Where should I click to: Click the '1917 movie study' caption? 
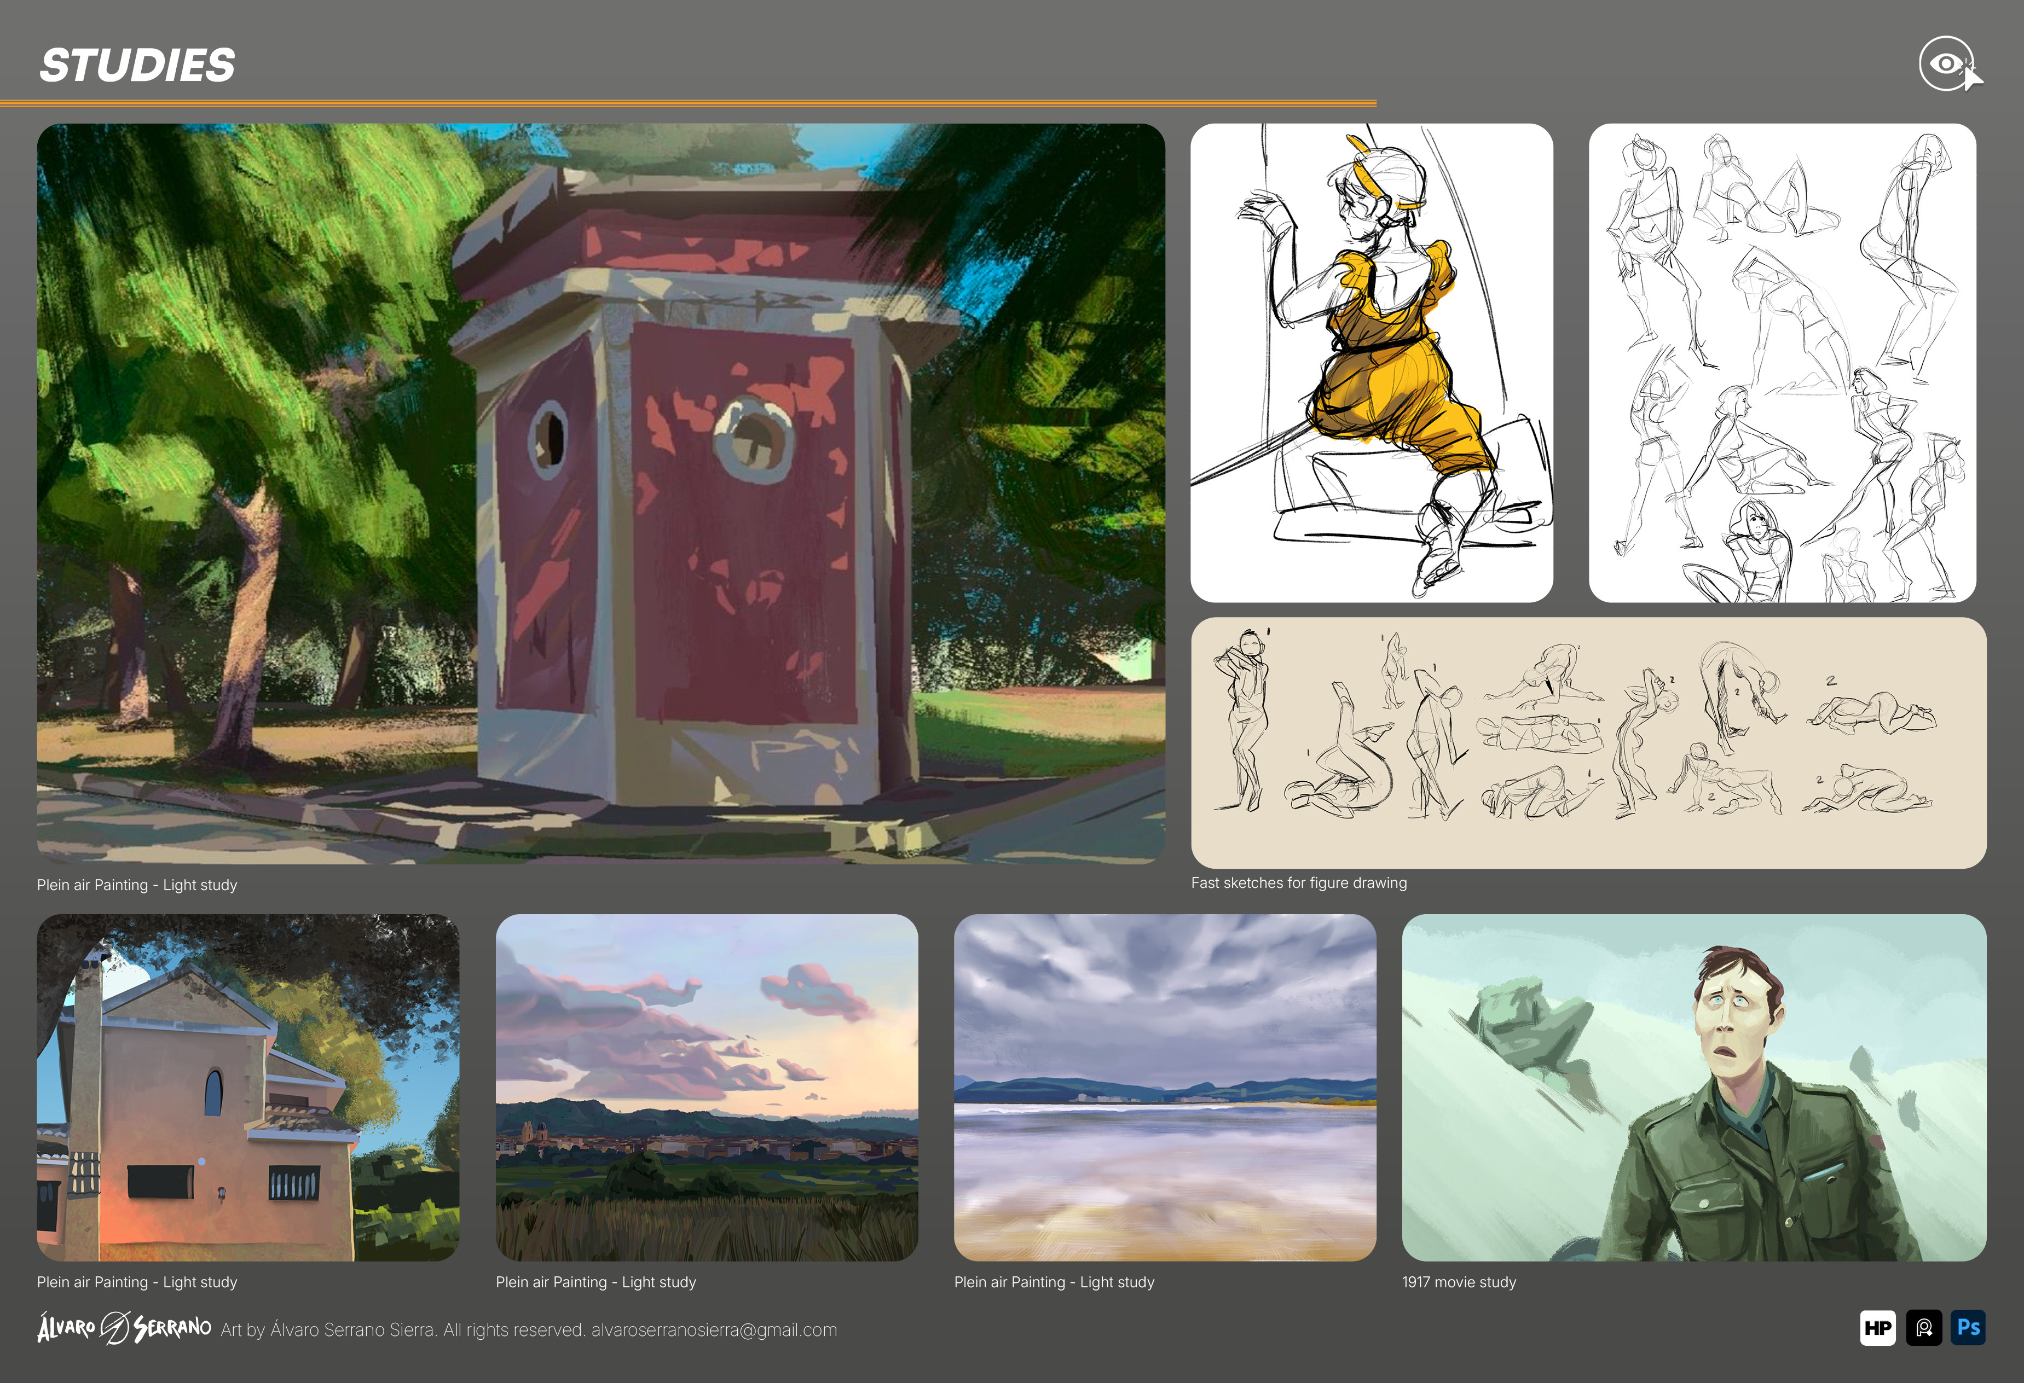coord(1459,1282)
